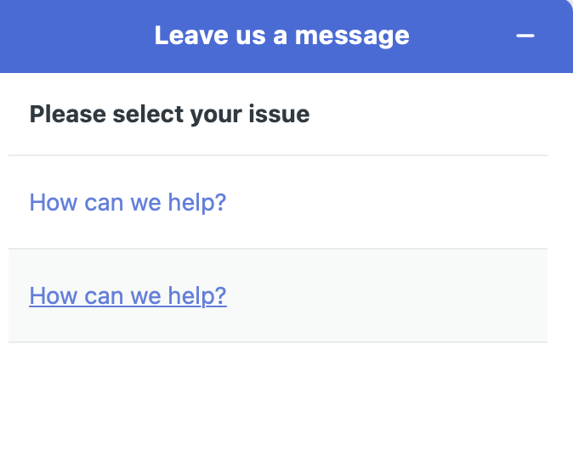Hide the message form with the minimize dash
Screen dimensions: 573x450
(525, 36)
